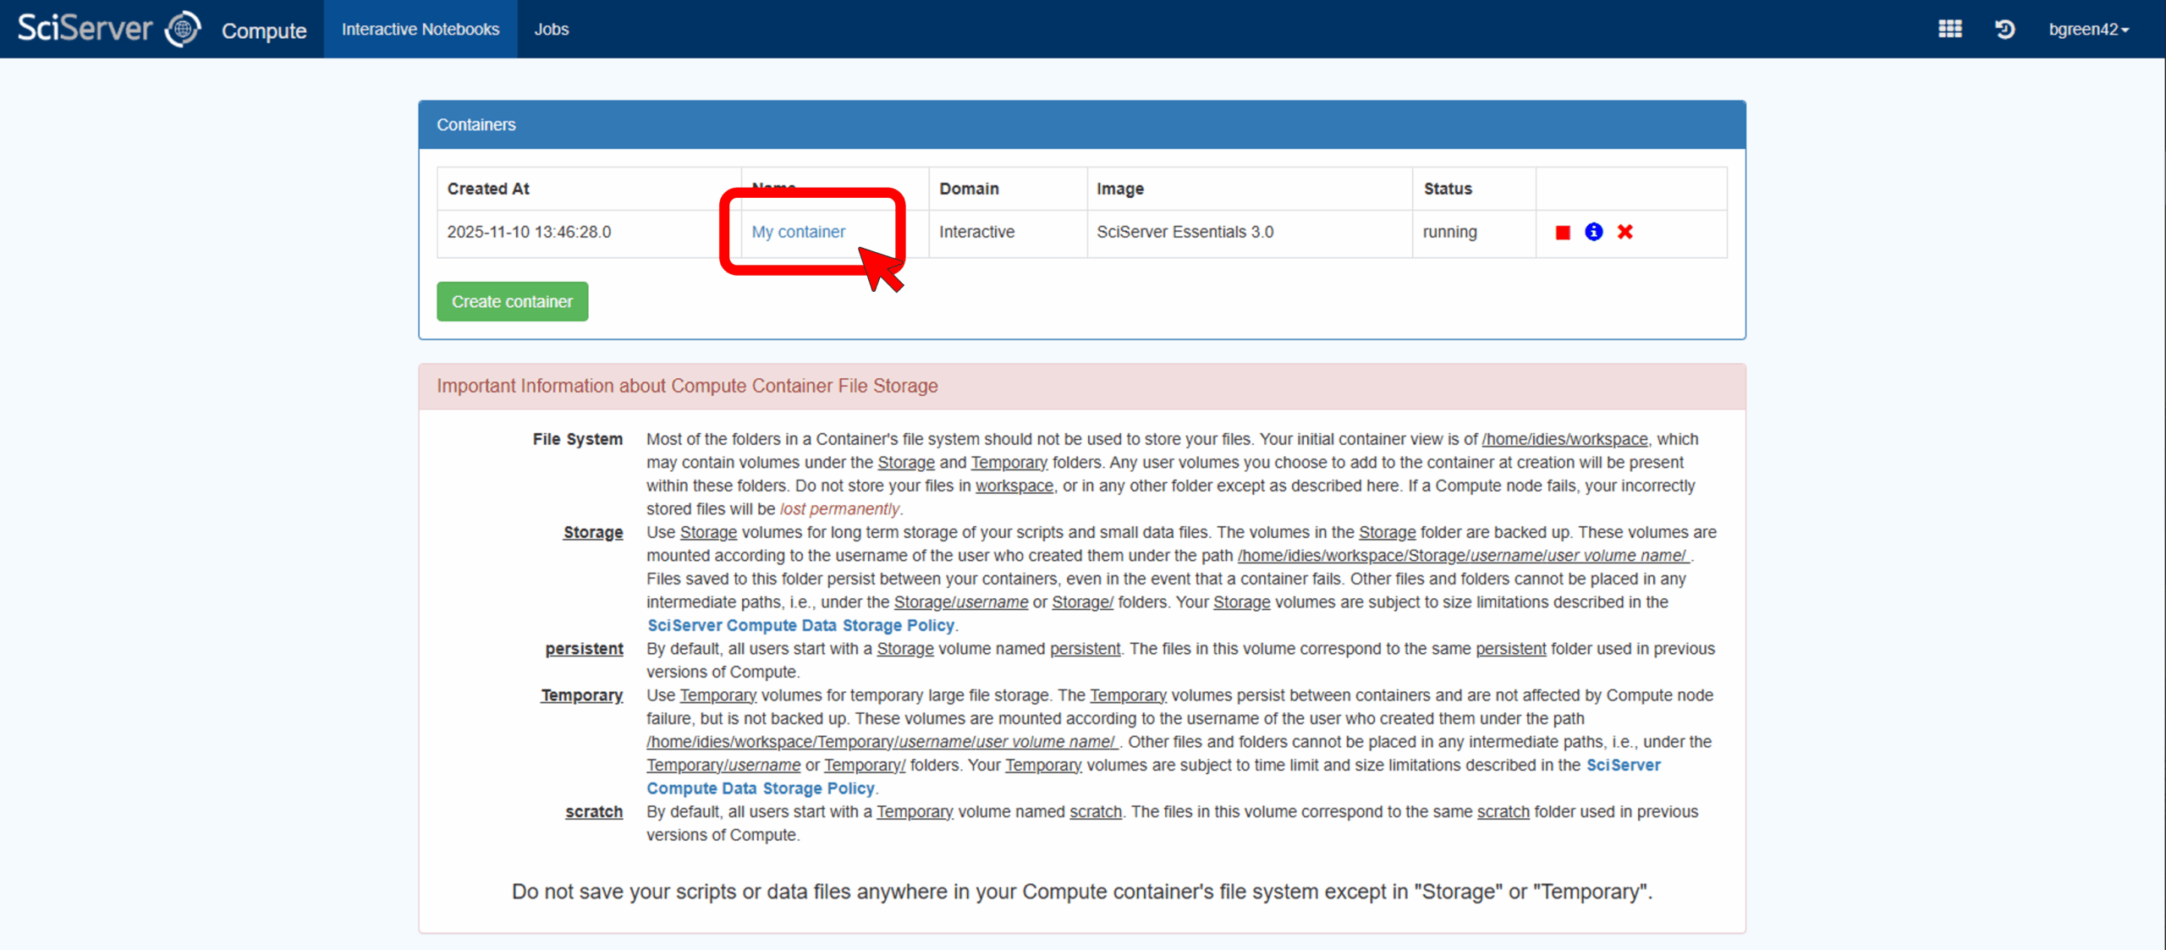This screenshot has width=2166, height=950.
Task: Open the My container link
Action: [798, 232]
